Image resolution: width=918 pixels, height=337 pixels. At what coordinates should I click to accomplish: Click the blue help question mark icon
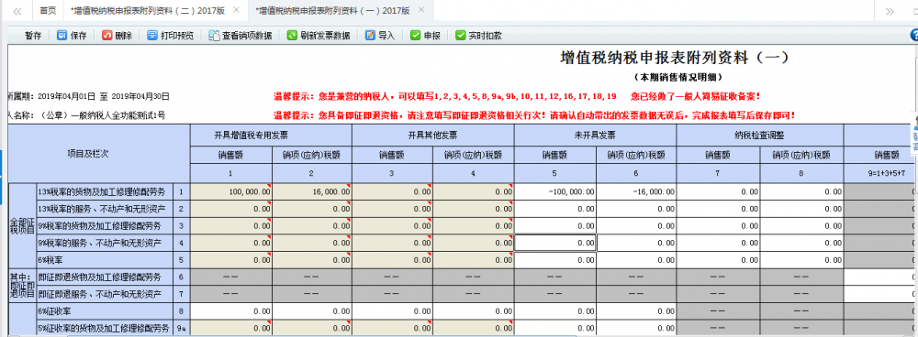click(x=914, y=35)
